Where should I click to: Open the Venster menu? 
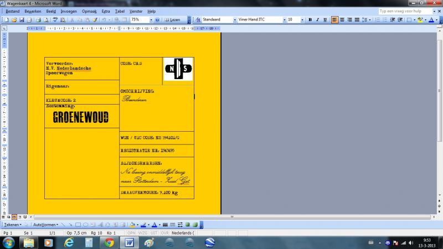(136, 11)
